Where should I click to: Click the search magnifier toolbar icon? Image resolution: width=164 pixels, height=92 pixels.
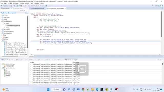(x=153, y=6)
